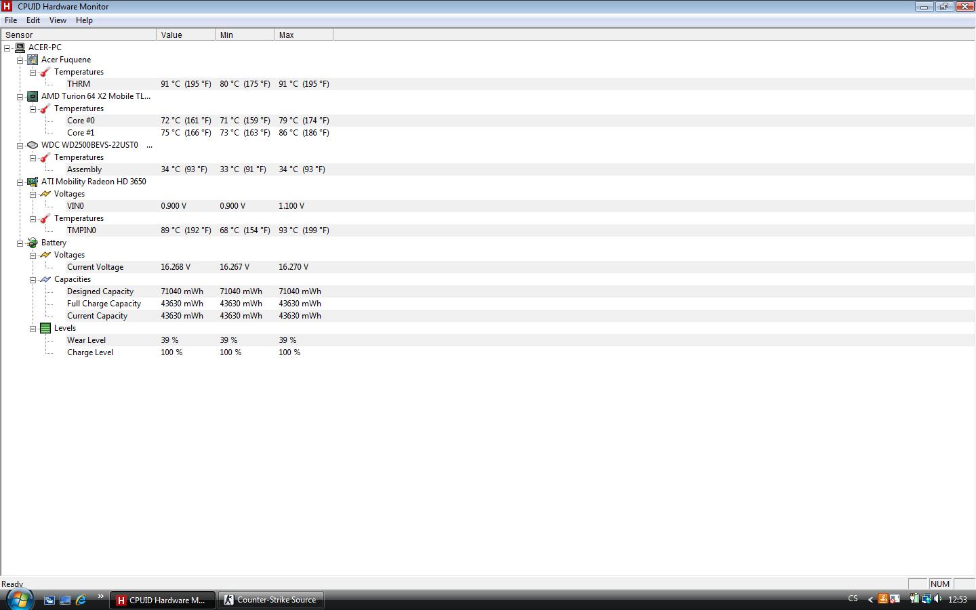This screenshot has height=610, width=976.
Task: Click the Voltages icon under ATI Radeon
Action: pos(45,194)
